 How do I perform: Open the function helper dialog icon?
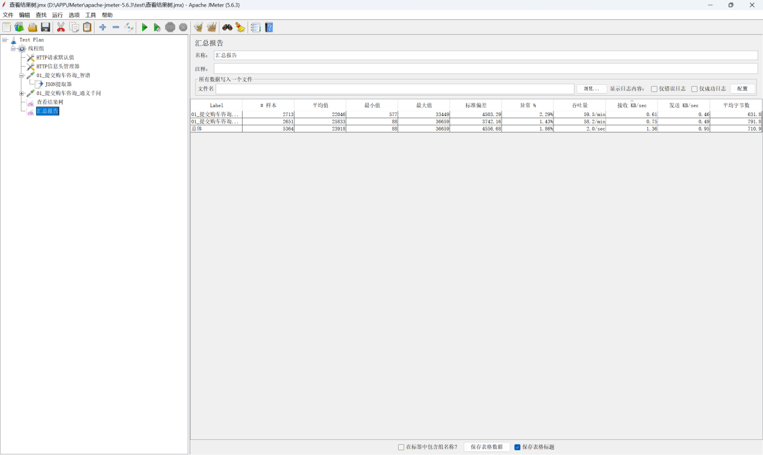pyautogui.click(x=256, y=27)
